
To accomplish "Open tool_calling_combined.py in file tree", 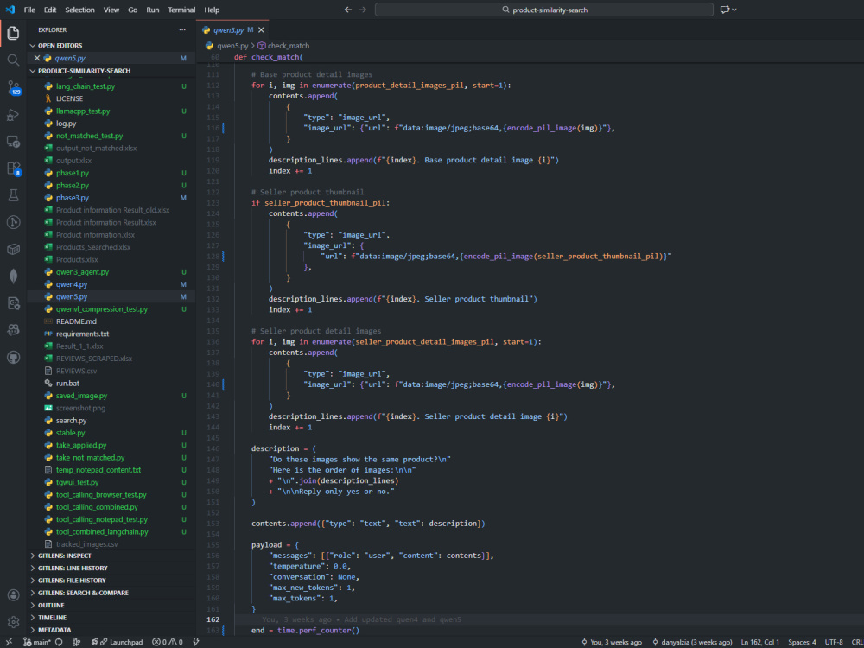I will pos(111,507).
